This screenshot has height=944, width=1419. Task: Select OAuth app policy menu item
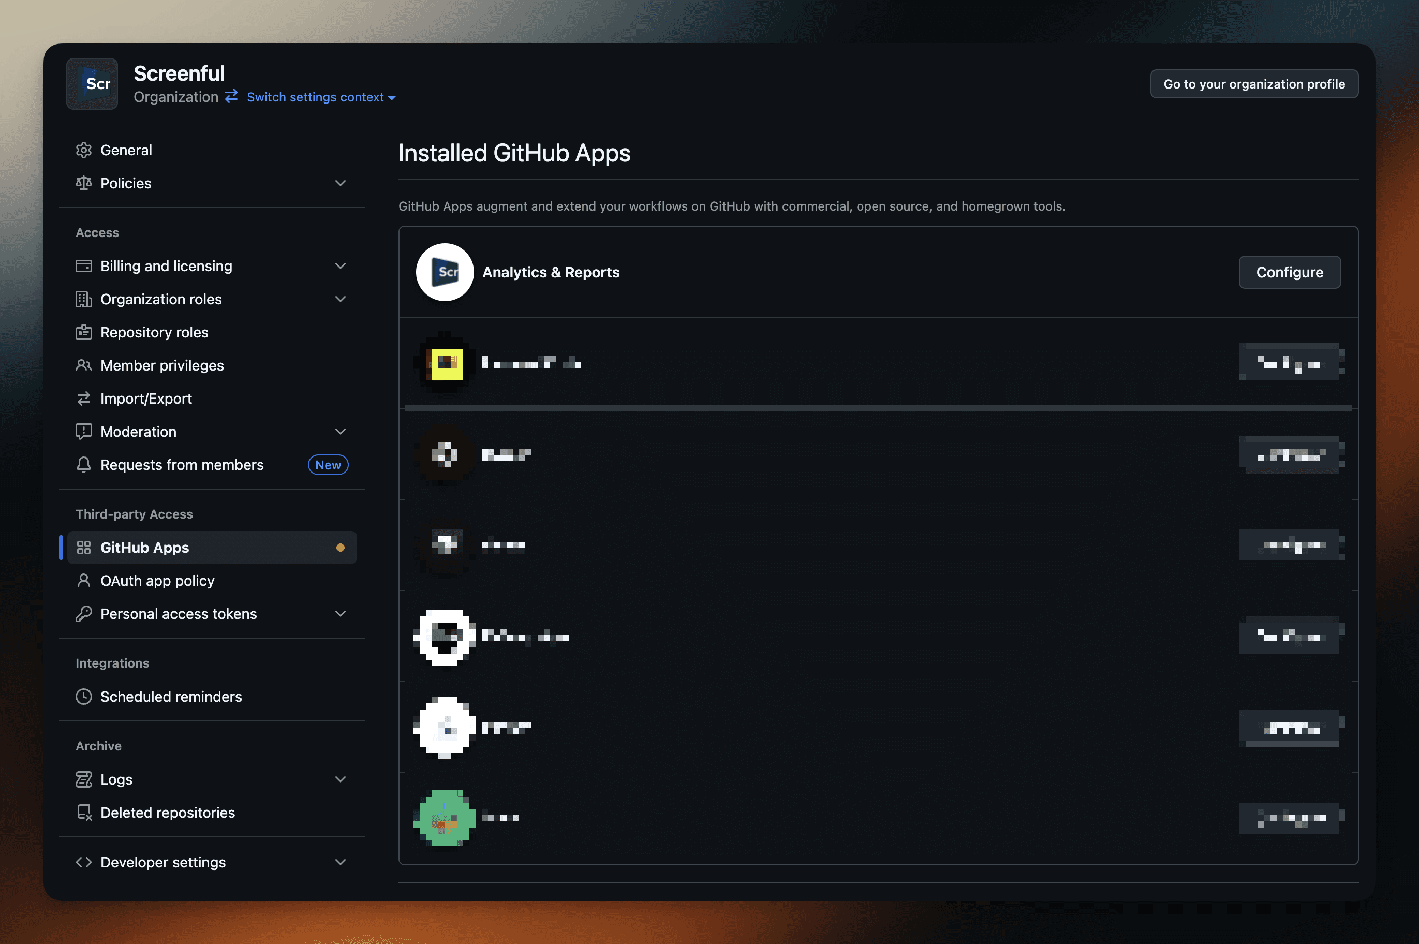[157, 581]
